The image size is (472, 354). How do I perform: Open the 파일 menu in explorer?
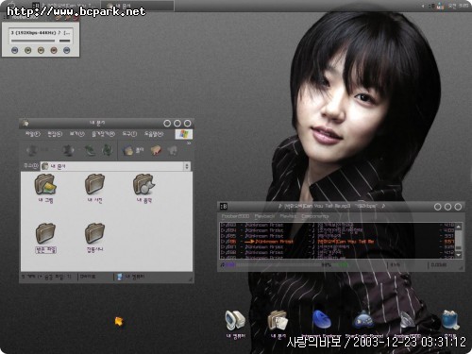click(x=32, y=134)
